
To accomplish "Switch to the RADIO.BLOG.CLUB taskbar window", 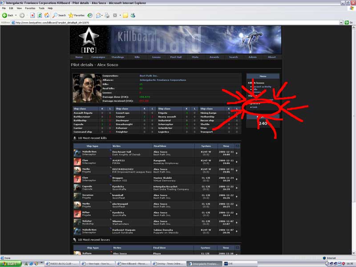I will coord(62,263).
